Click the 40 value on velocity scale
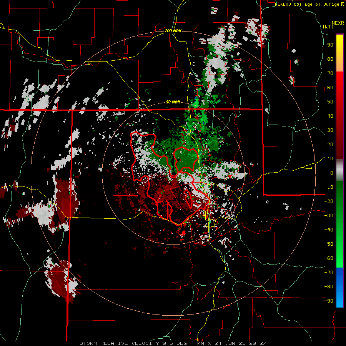 (x=330, y=116)
